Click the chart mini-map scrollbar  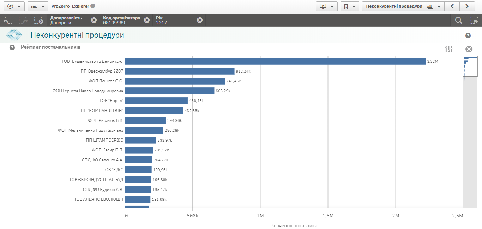(470, 132)
